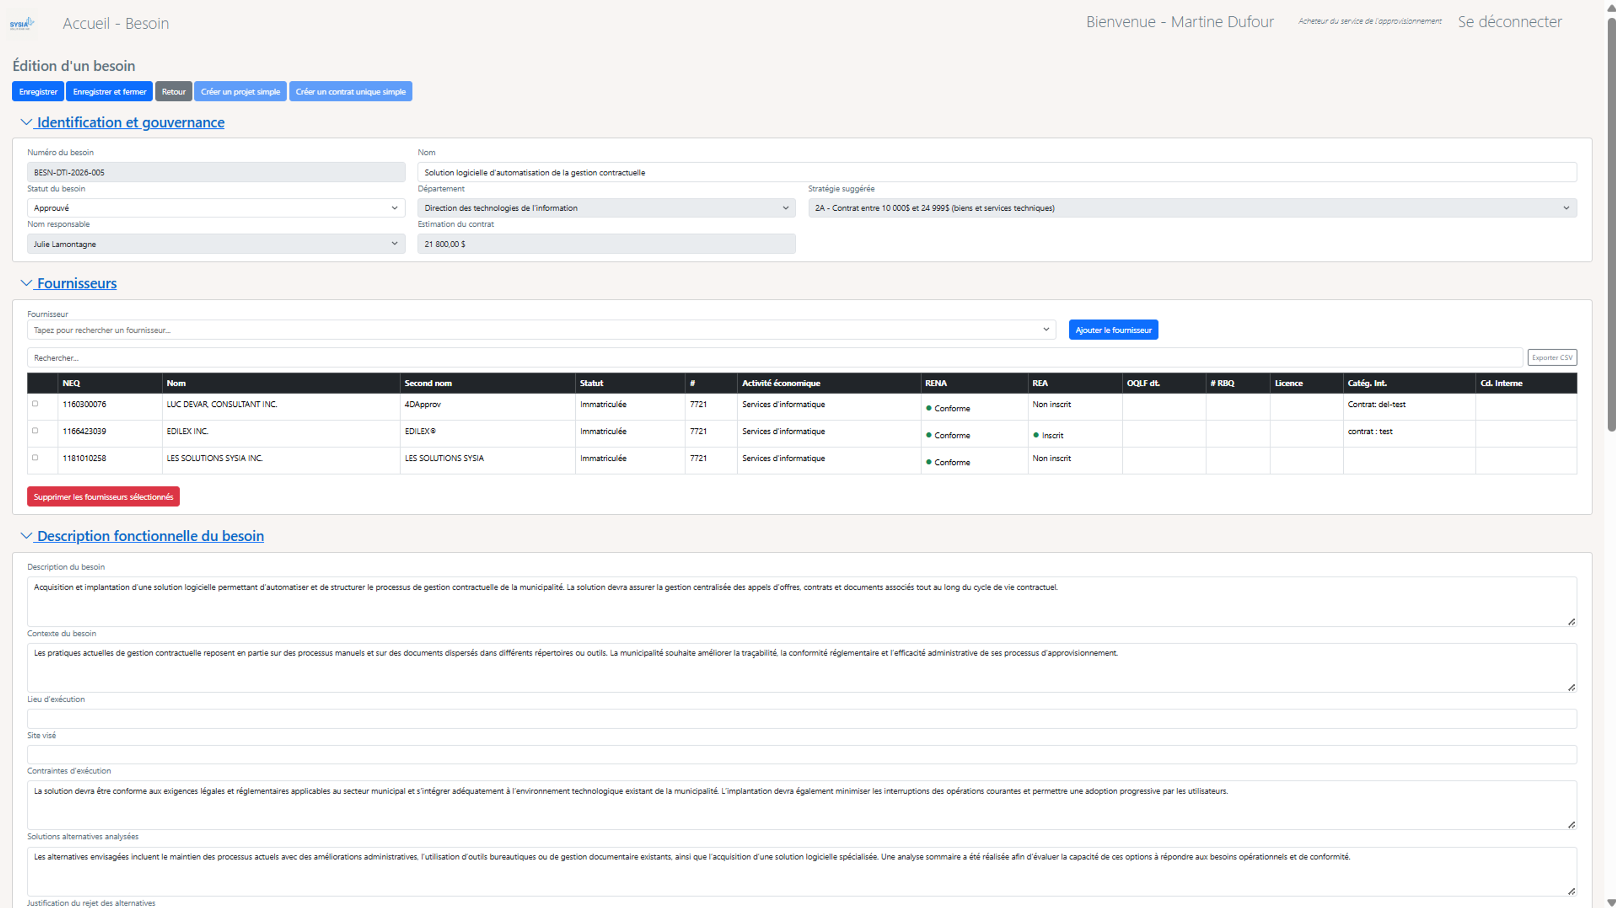Click resize grip of Contraintes d'exécution
This screenshot has height=908, width=1616.
[1571, 825]
